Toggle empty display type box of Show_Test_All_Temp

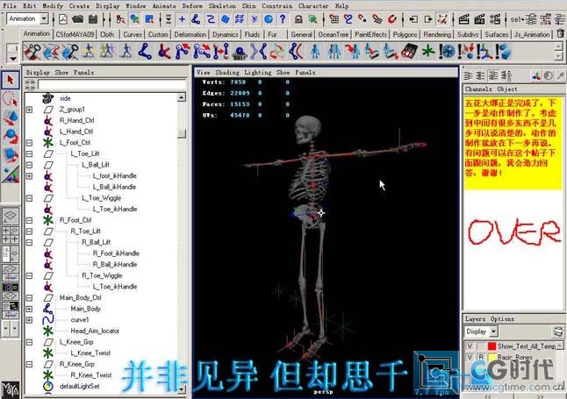(481, 346)
